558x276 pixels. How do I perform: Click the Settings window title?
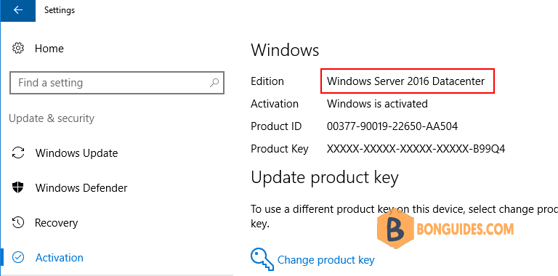[x=60, y=10]
